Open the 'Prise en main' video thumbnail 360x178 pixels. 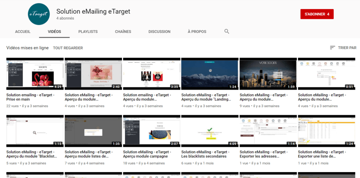35,74
